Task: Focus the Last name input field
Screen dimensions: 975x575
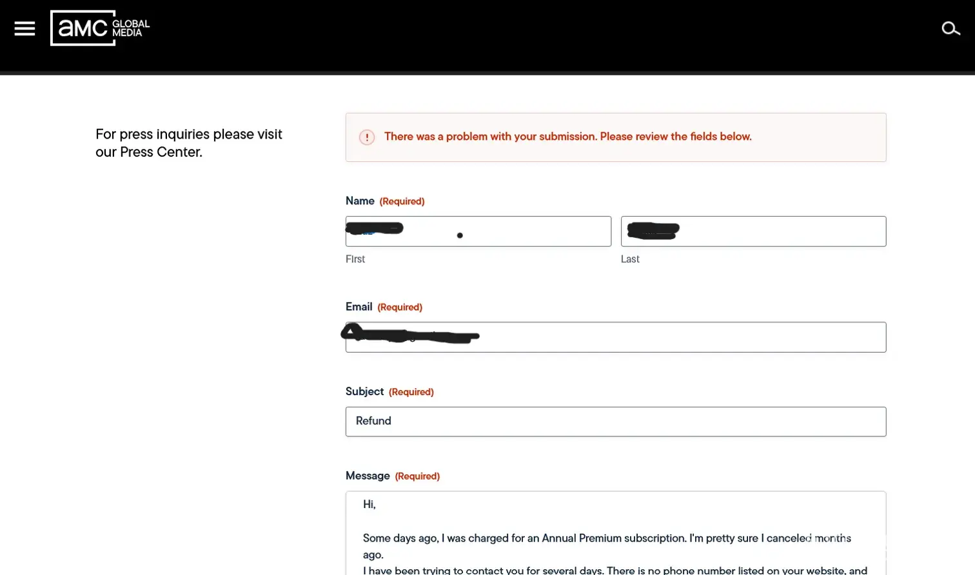Action: click(x=753, y=231)
